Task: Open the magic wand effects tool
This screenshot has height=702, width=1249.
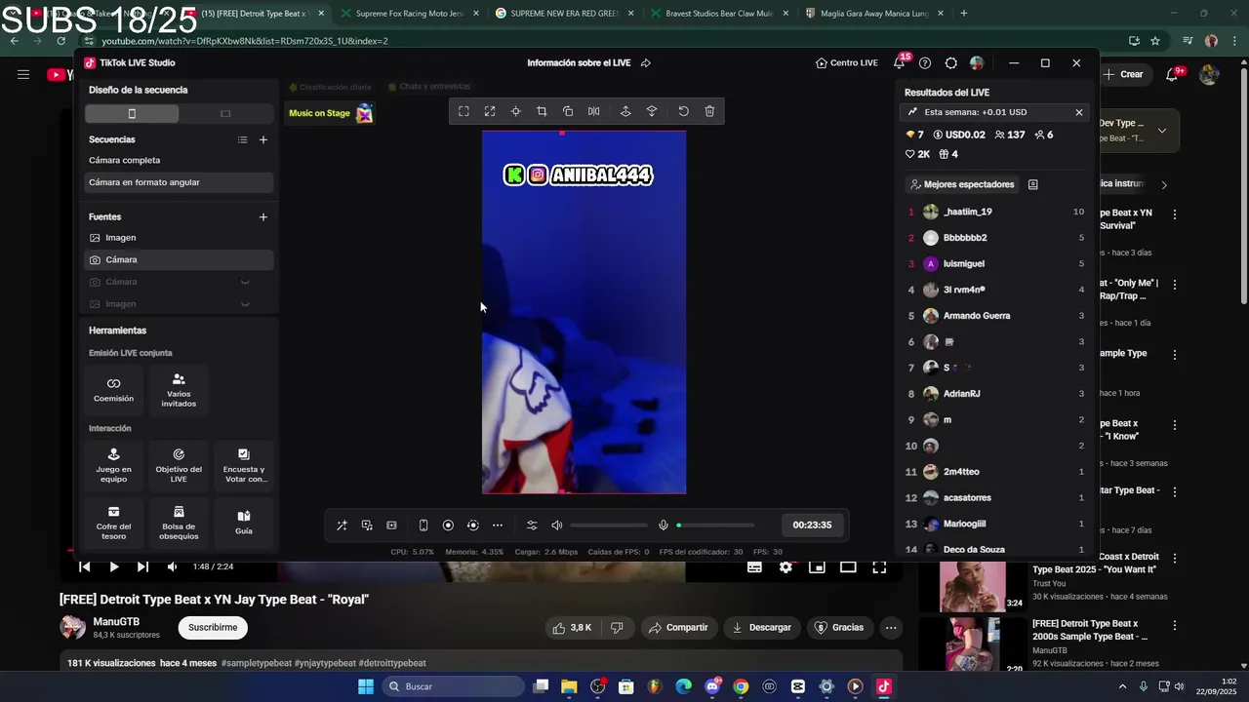Action: (x=342, y=526)
